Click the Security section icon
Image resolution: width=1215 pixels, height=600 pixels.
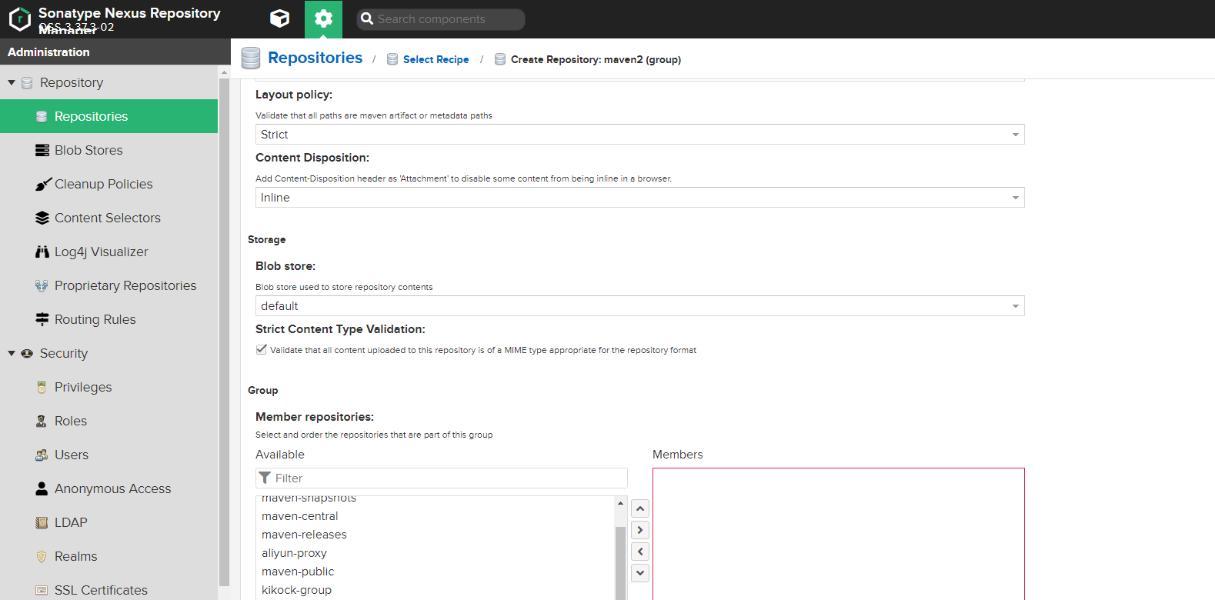(x=27, y=353)
